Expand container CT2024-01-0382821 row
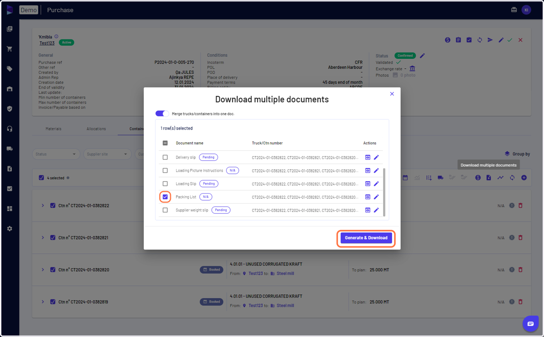544x337 pixels. [43, 238]
